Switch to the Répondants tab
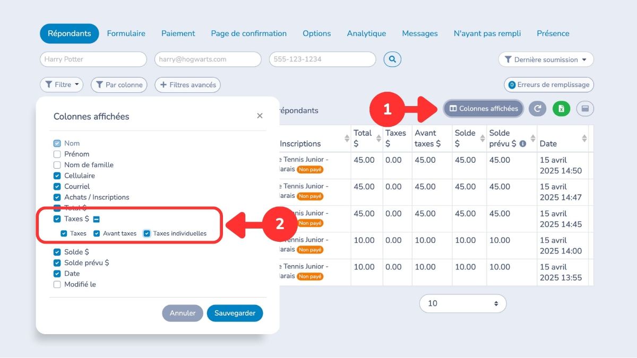The width and height of the screenshot is (637, 358). click(x=69, y=33)
